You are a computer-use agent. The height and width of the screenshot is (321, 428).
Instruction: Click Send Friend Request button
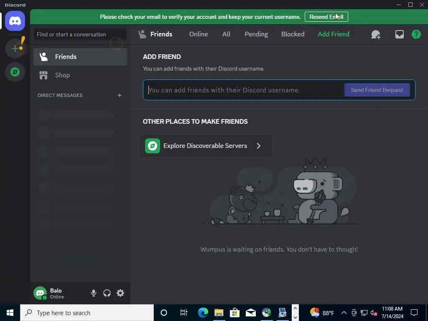(x=377, y=90)
